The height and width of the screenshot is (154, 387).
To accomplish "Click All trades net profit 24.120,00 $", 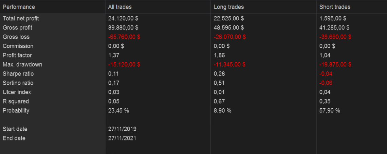I will click(123, 19).
